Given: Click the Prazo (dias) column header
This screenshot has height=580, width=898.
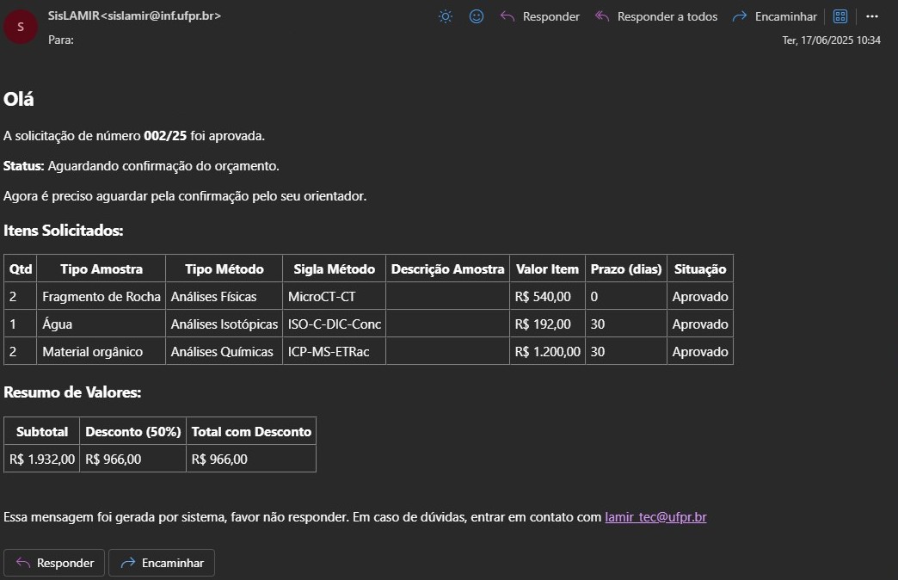Looking at the screenshot, I should [626, 269].
